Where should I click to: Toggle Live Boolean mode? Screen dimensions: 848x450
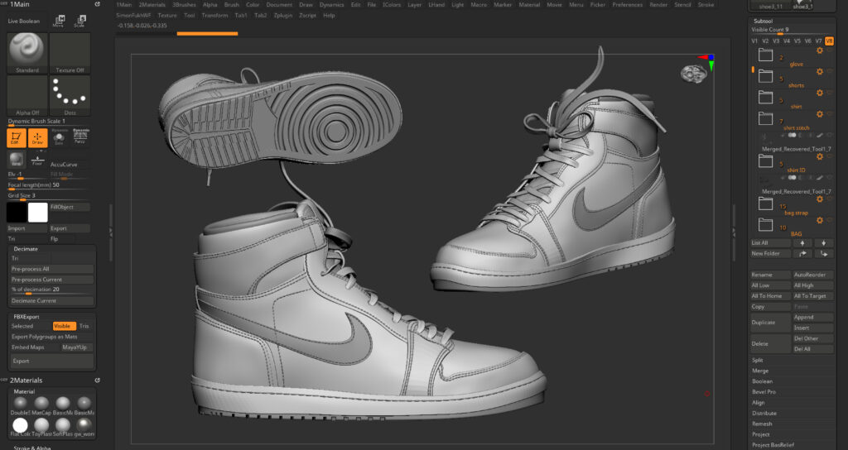[x=24, y=21]
